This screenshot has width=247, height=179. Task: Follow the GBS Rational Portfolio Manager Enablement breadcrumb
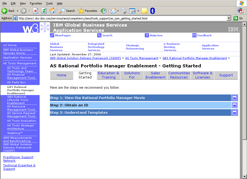(x=195, y=58)
